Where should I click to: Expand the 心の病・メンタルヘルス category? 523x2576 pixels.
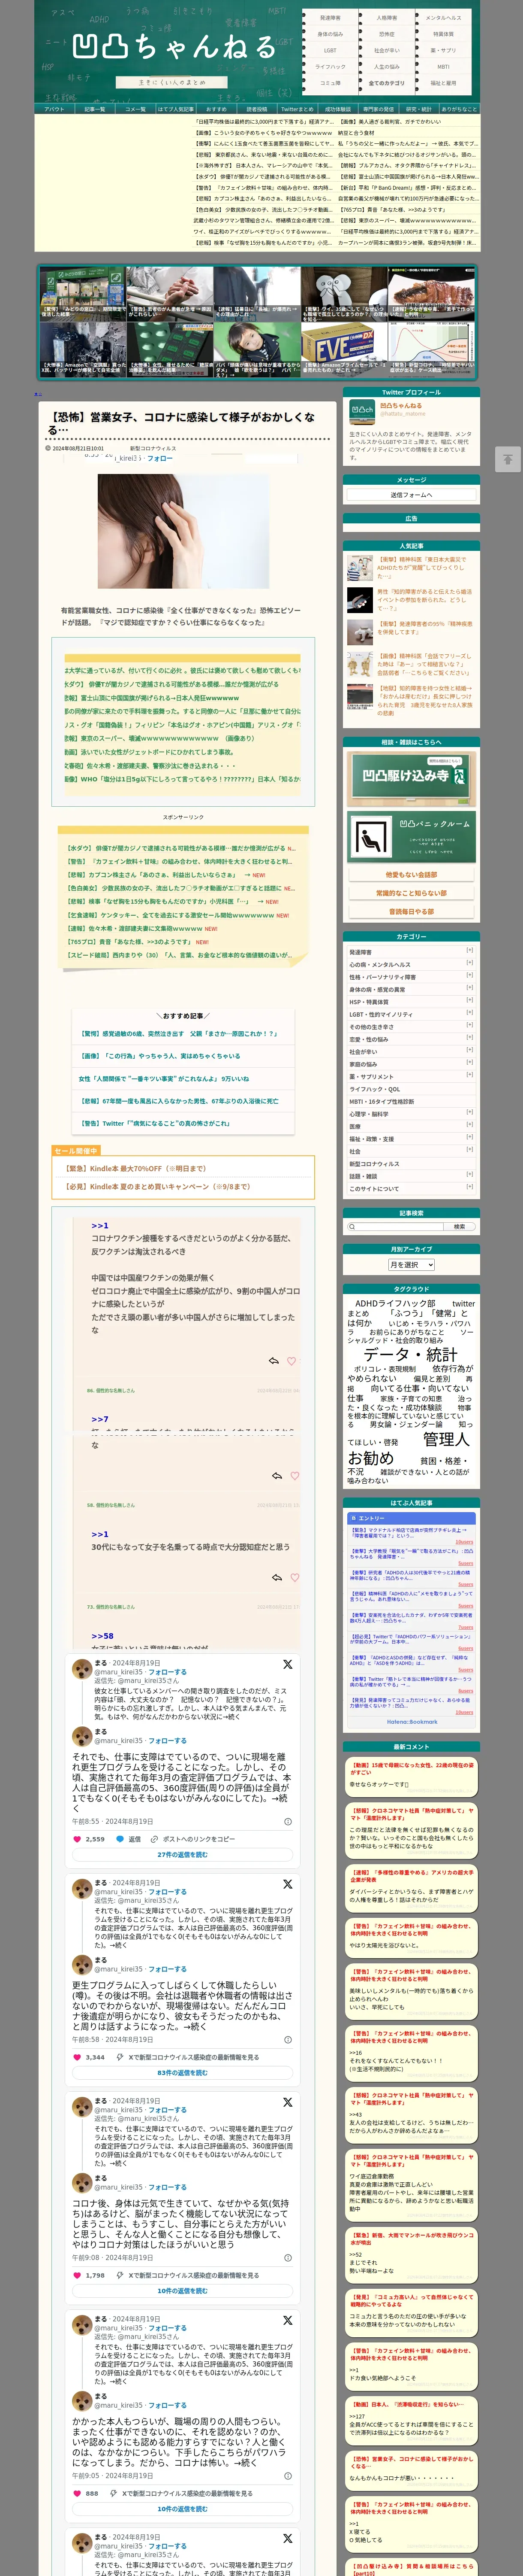pyautogui.click(x=470, y=963)
